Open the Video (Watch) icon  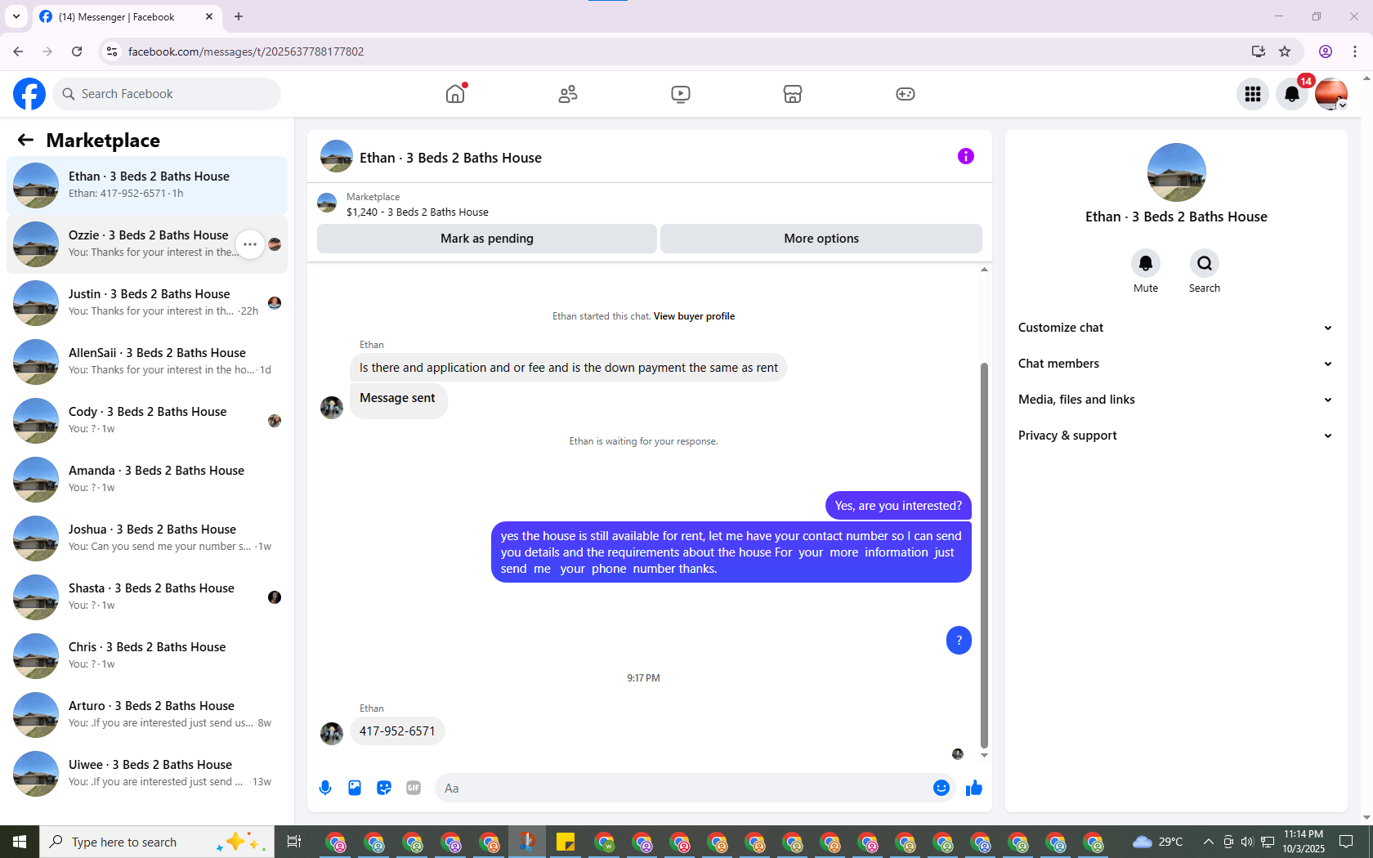click(x=680, y=94)
